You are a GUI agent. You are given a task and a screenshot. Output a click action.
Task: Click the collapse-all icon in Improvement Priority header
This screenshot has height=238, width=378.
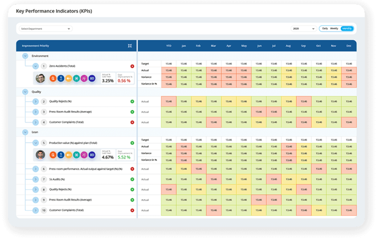click(x=130, y=46)
